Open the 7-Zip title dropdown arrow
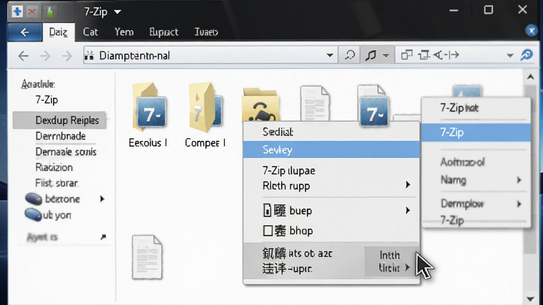Viewport: 543px width, 305px height. [x=118, y=12]
